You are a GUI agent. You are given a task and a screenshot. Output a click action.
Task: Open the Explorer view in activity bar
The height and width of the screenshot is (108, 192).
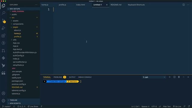click(3, 6)
